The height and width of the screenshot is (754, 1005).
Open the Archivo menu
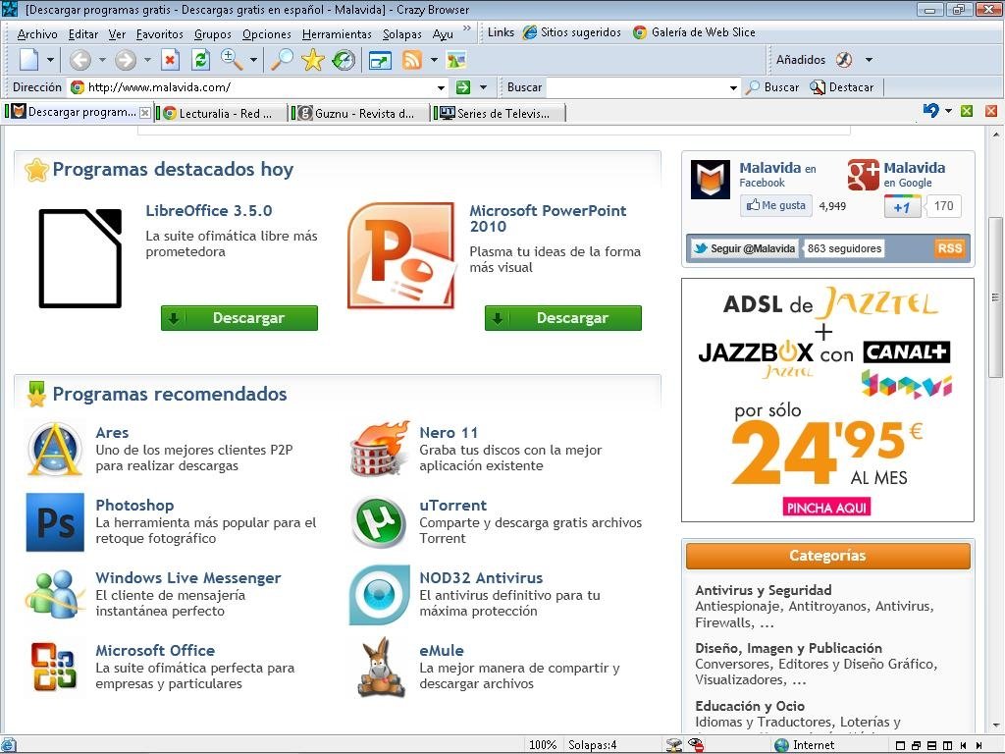tap(37, 34)
